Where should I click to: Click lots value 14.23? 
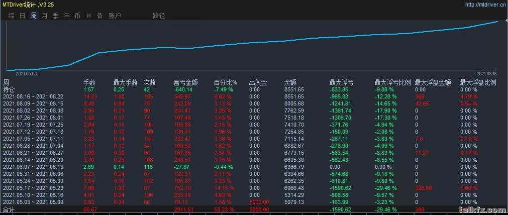(90, 96)
